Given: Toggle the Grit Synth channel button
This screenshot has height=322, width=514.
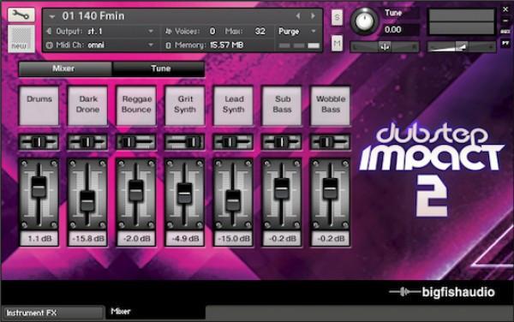Looking at the screenshot, I should [x=185, y=106].
